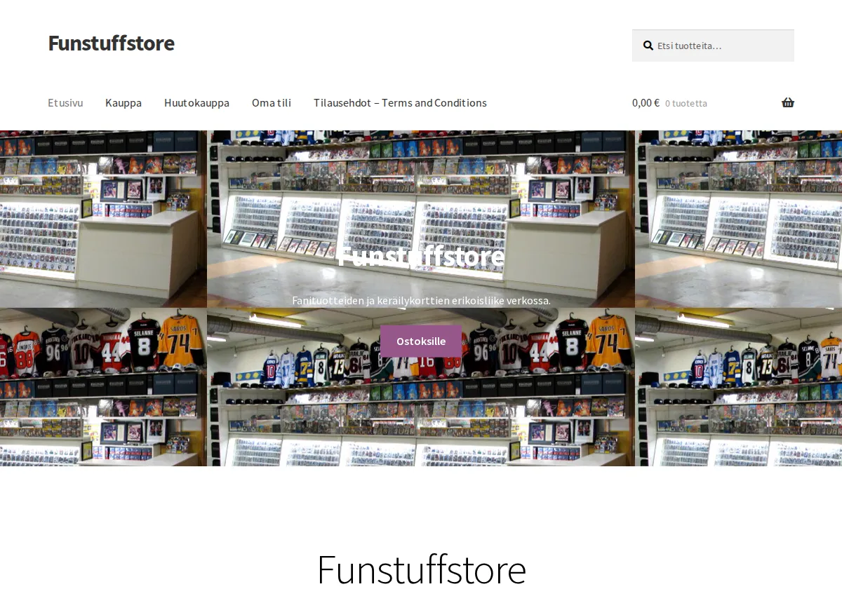Click the search magnifier icon
842x596 pixels.
[x=648, y=46]
